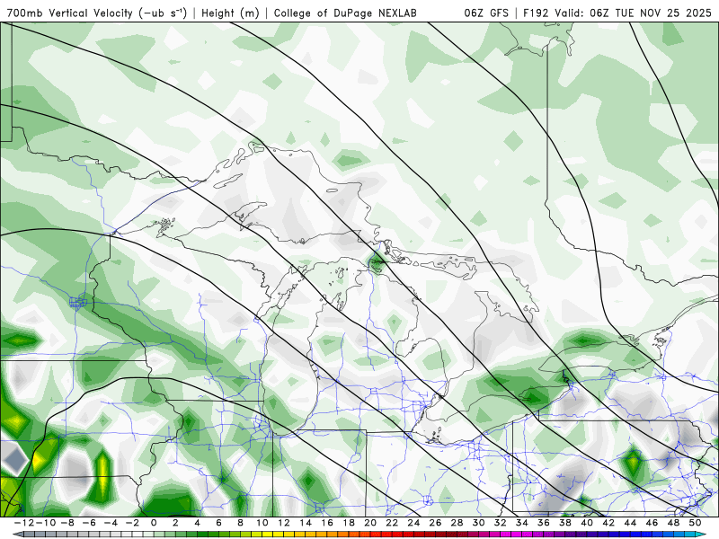719x539 pixels.
Task: Click the '34' color scale label
Action: click(x=522, y=523)
